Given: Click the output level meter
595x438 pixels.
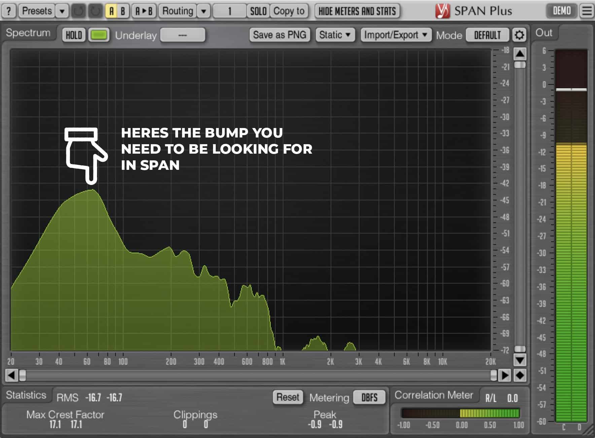Looking at the screenshot, I should 571,236.
